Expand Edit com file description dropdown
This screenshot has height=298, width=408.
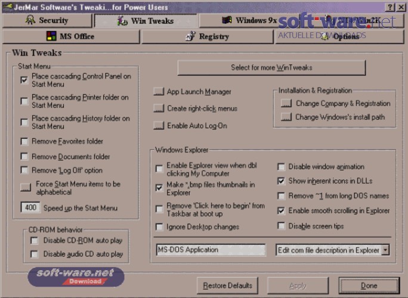[385, 250]
